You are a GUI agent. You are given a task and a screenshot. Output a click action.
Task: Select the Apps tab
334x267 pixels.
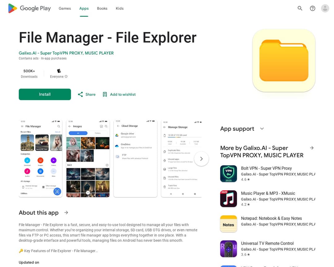point(84,8)
